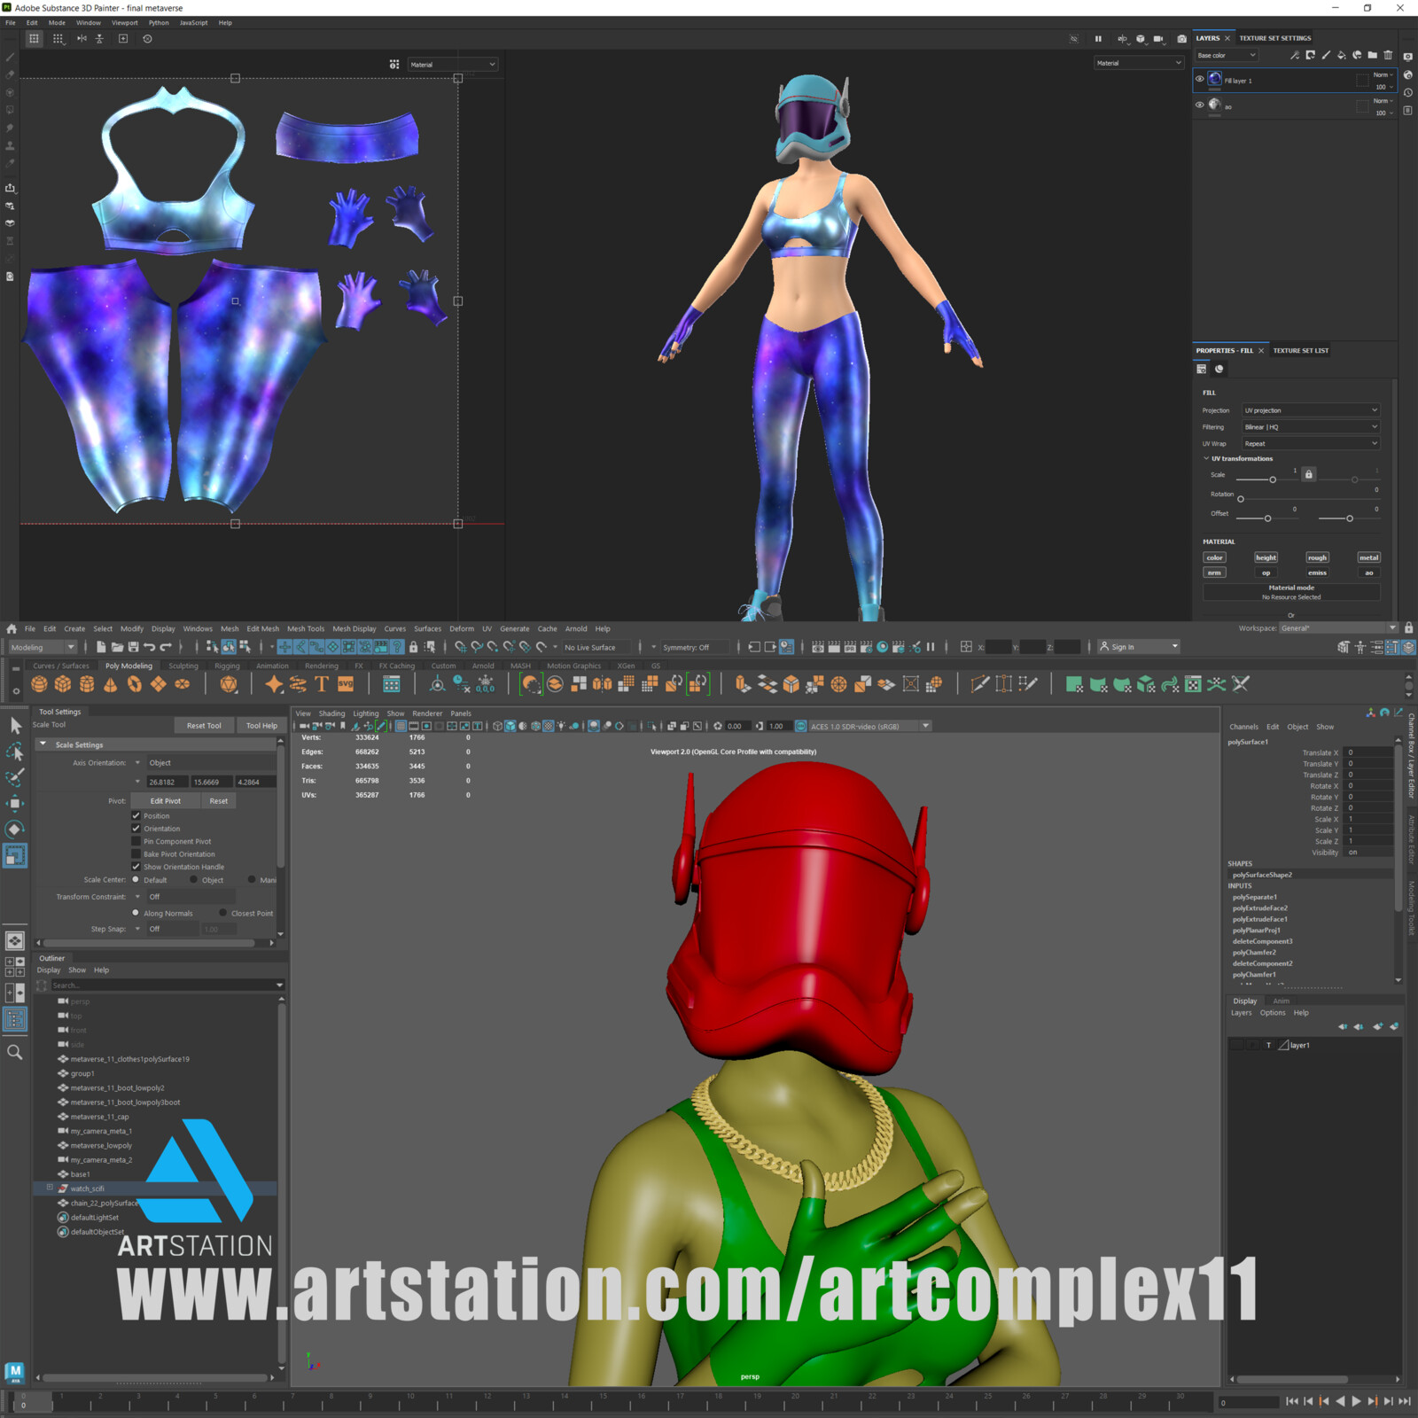Select the paint brush layer icon
This screenshot has height=1418, width=1418.
coord(1326,55)
